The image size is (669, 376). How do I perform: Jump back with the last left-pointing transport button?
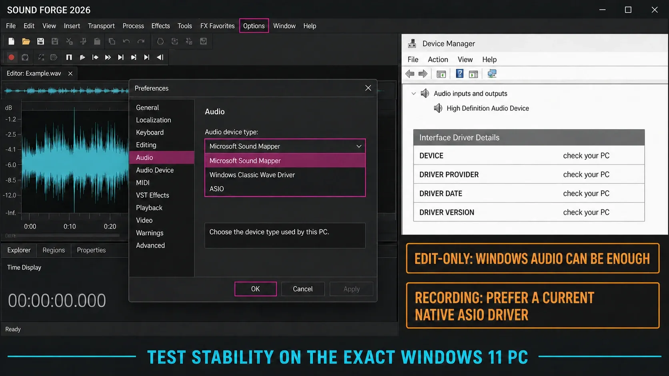pos(160,57)
